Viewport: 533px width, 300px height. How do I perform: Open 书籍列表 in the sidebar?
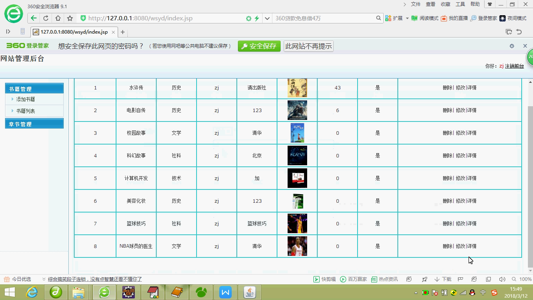point(25,111)
